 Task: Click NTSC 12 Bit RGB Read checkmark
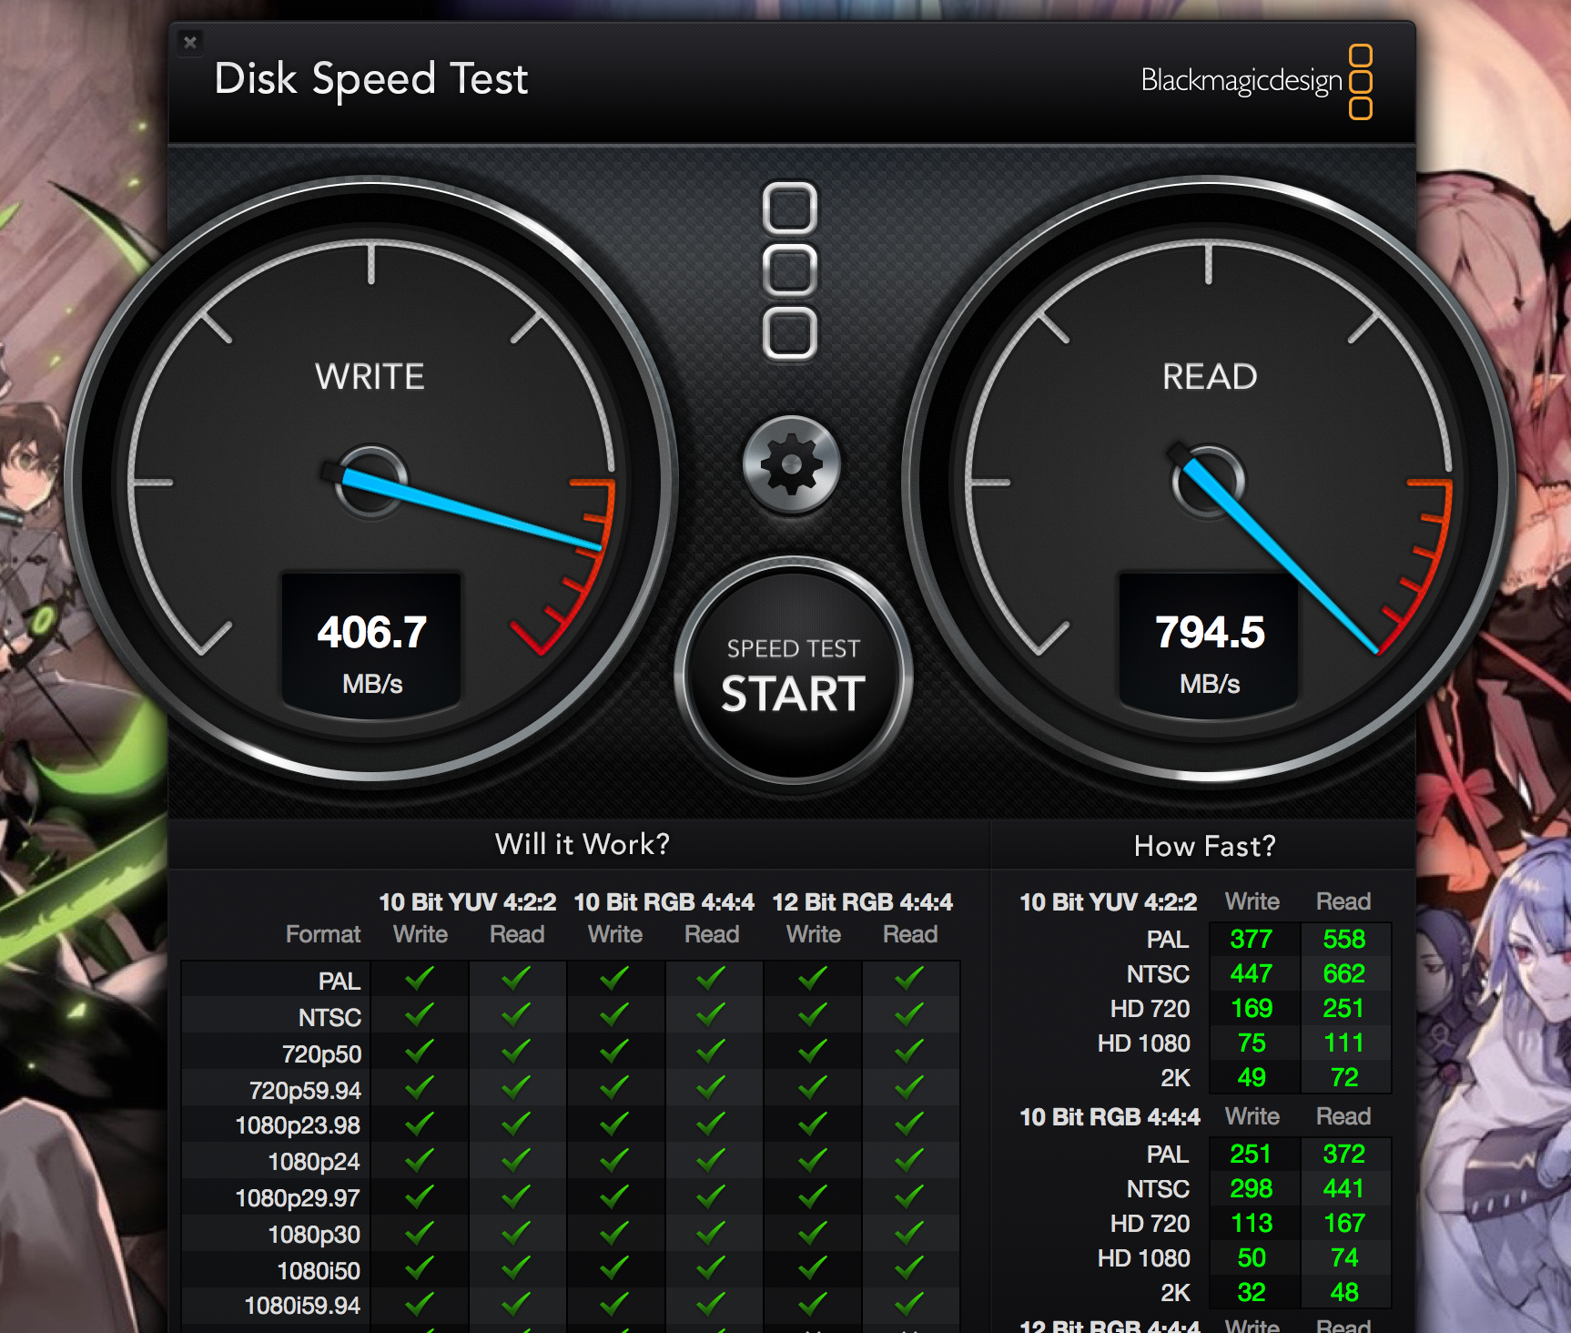click(909, 1015)
